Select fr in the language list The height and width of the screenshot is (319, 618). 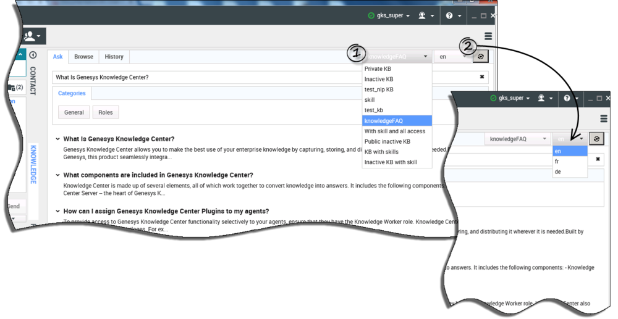click(x=570, y=161)
